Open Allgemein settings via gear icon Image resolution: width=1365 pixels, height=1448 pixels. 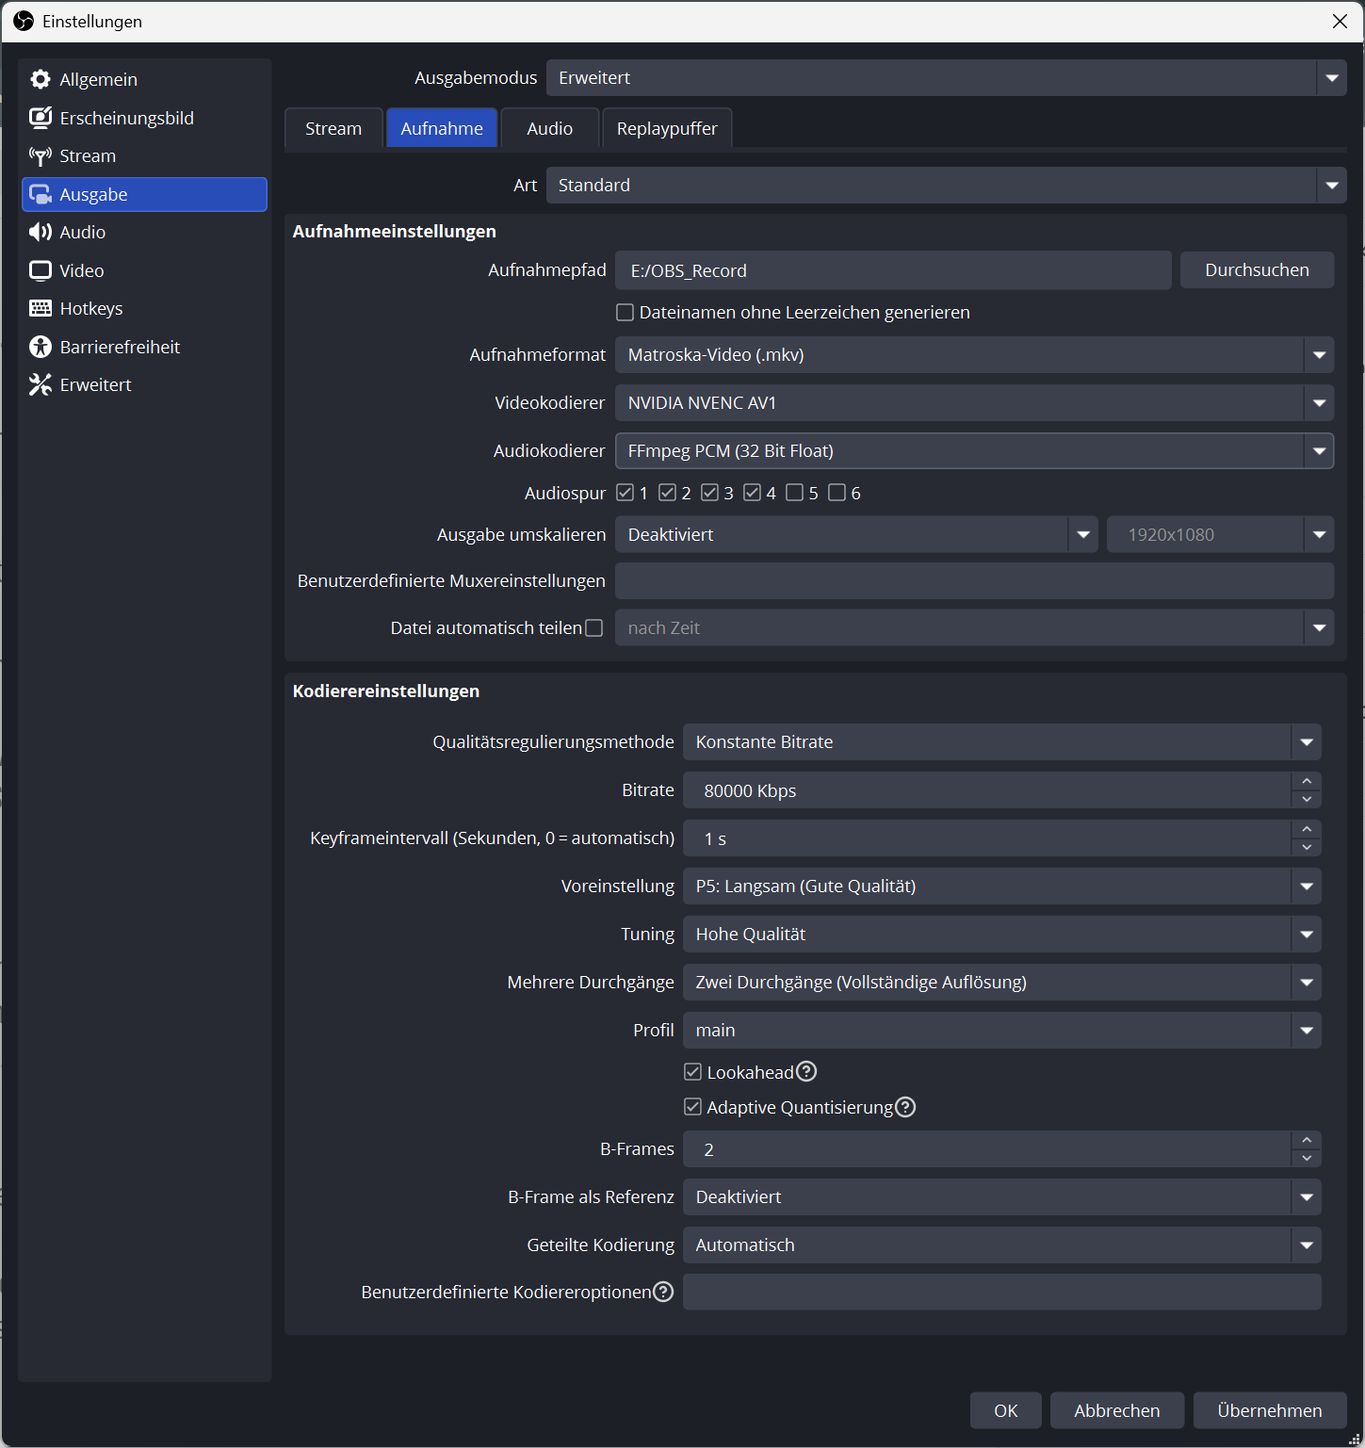(41, 79)
